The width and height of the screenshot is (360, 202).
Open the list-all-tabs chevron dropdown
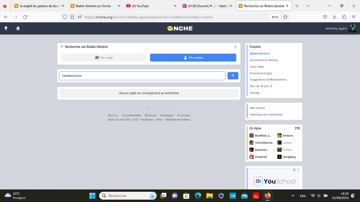click(x=308, y=6)
